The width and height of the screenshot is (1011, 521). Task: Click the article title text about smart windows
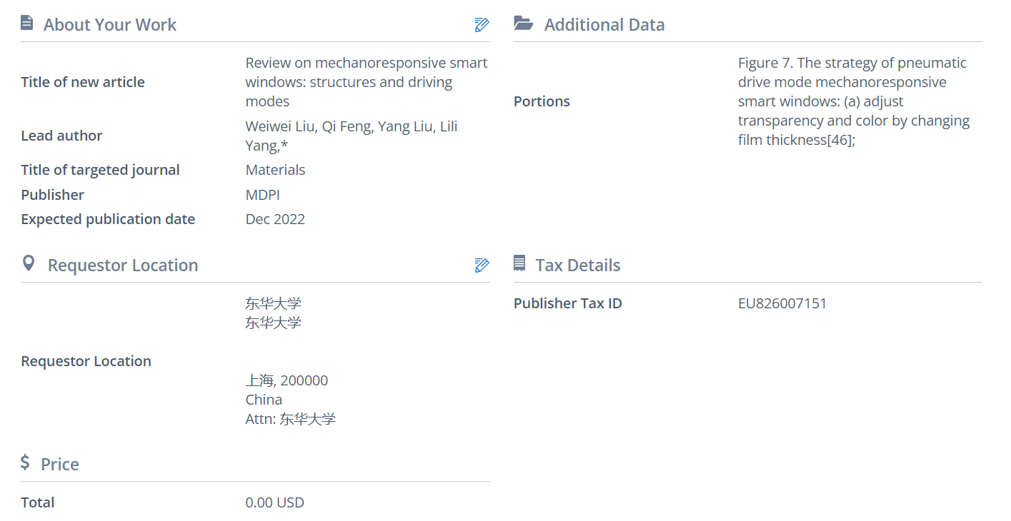(x=366, y=82)
